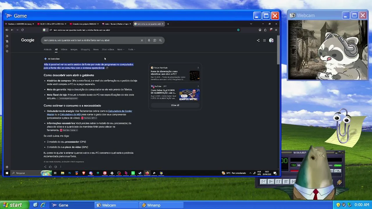Open the weather widget in inner taskbar

click(234, 173)
